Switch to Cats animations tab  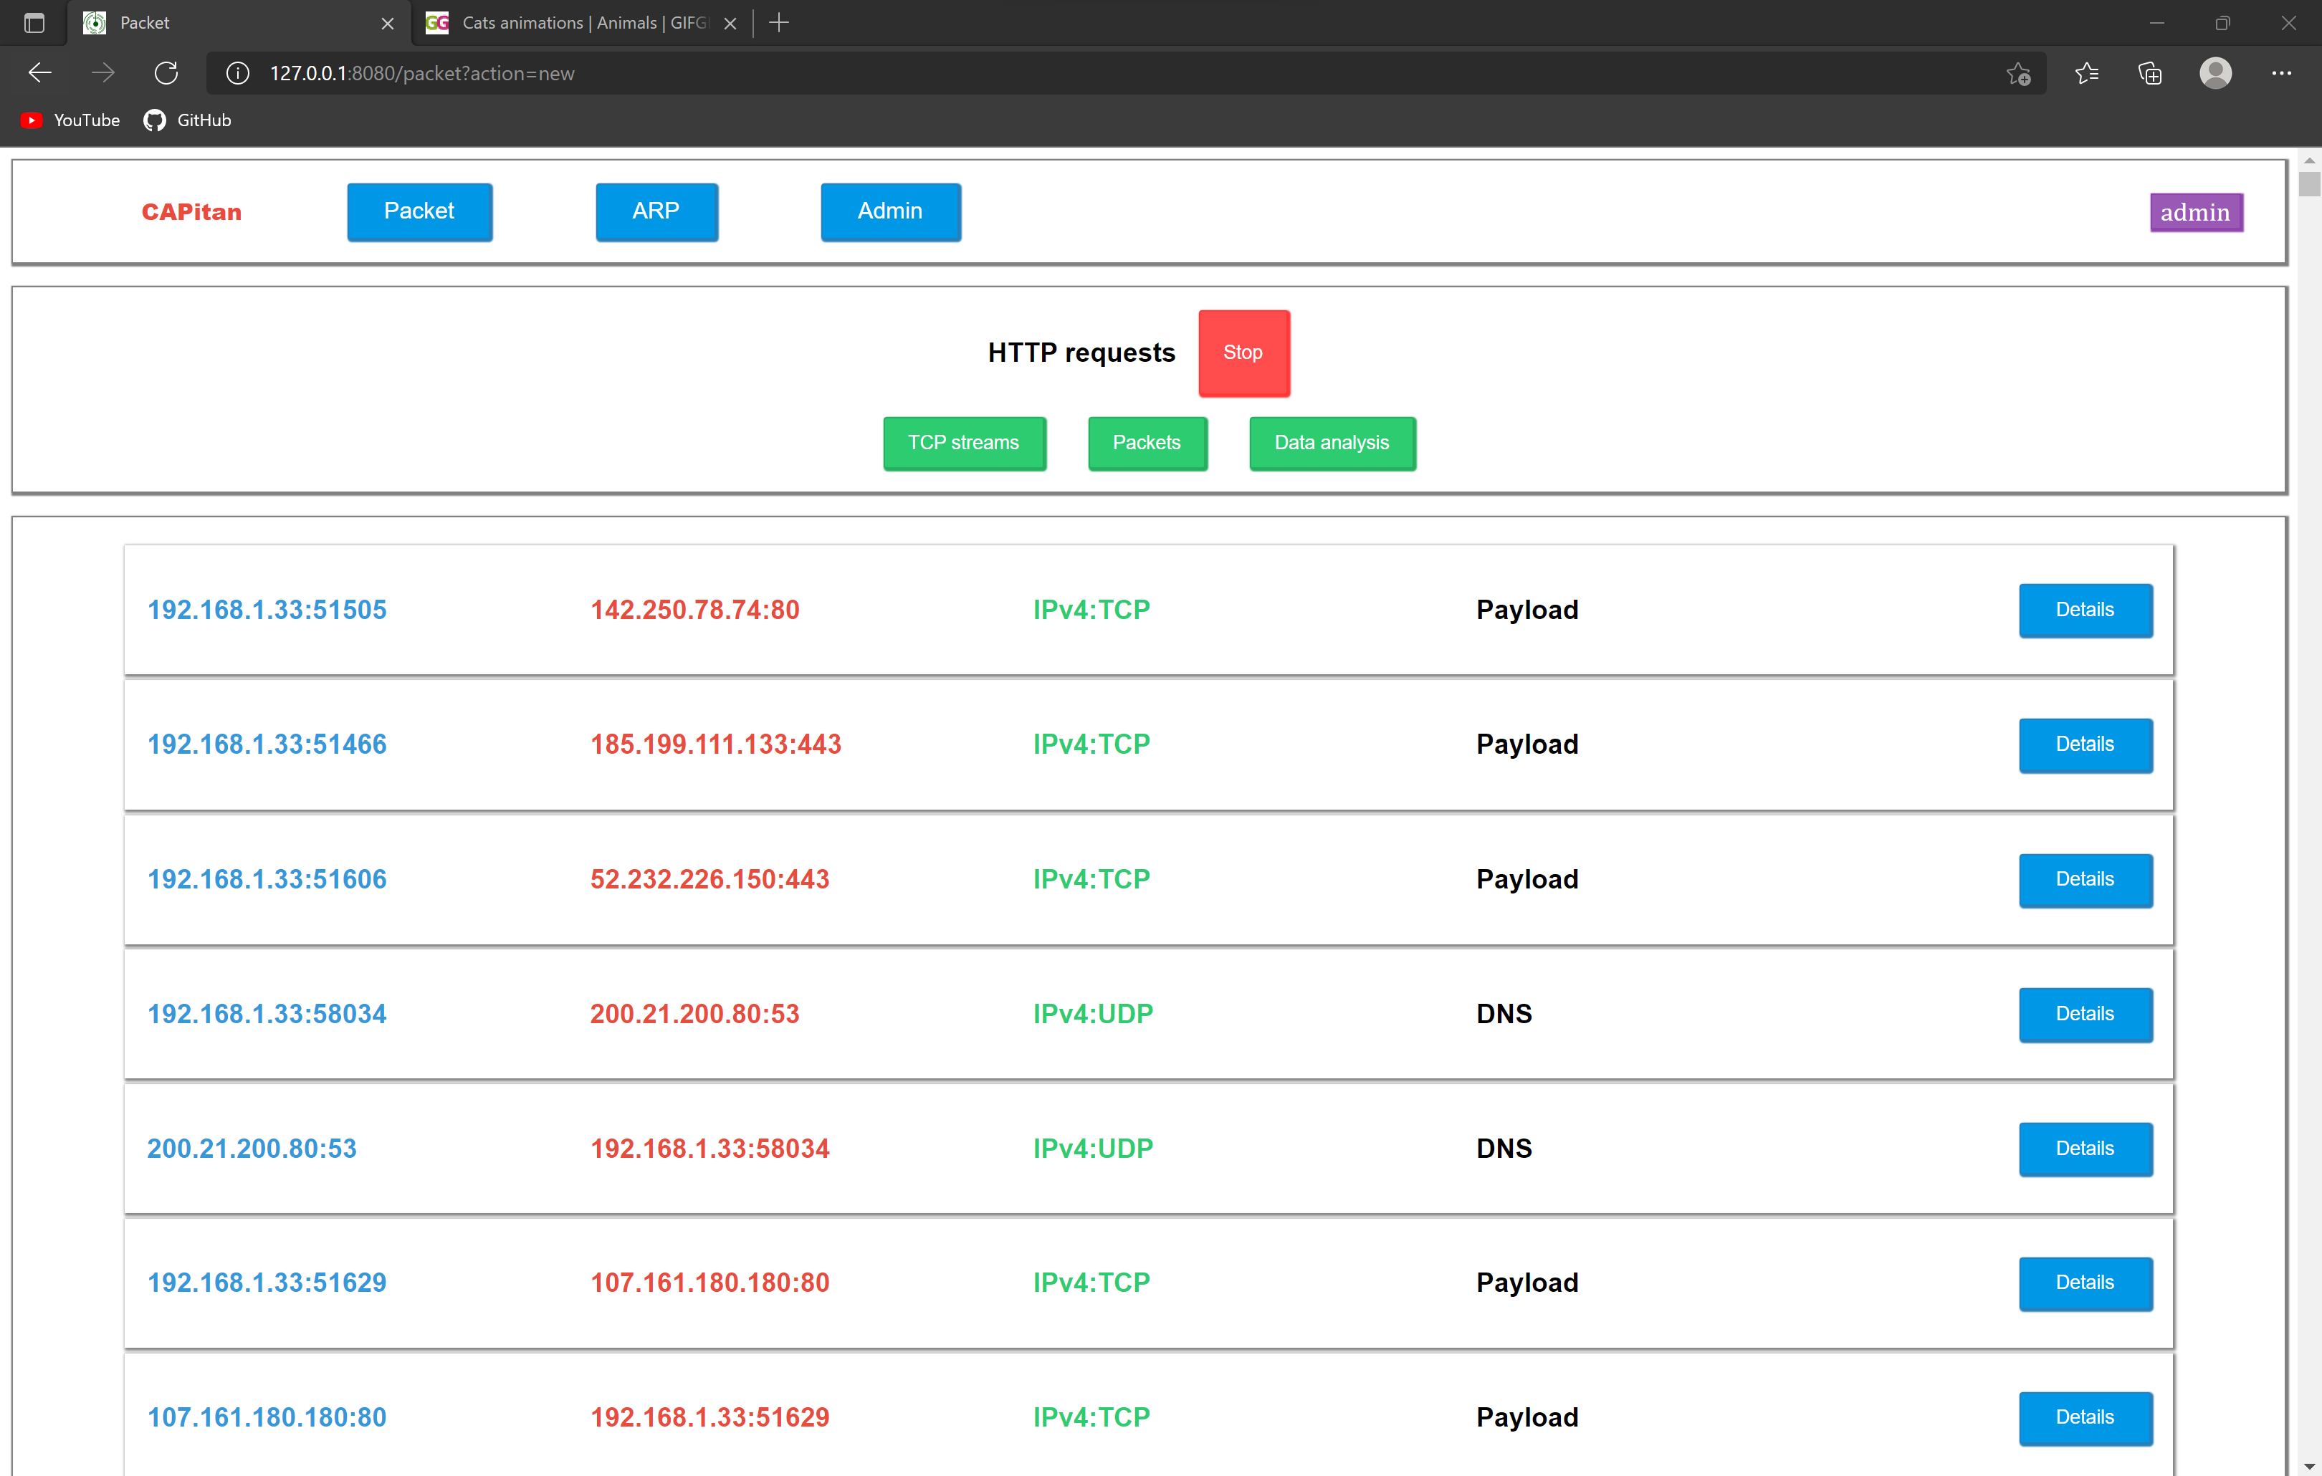click(578, 22)
